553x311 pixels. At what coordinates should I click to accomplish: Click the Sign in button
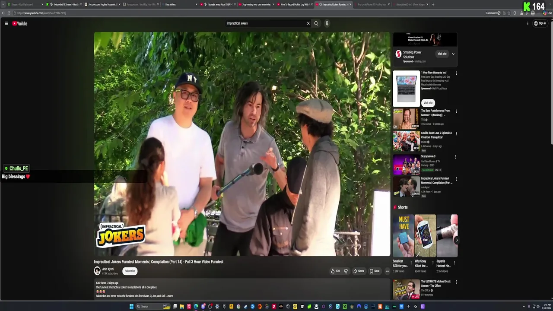[540, 23]
